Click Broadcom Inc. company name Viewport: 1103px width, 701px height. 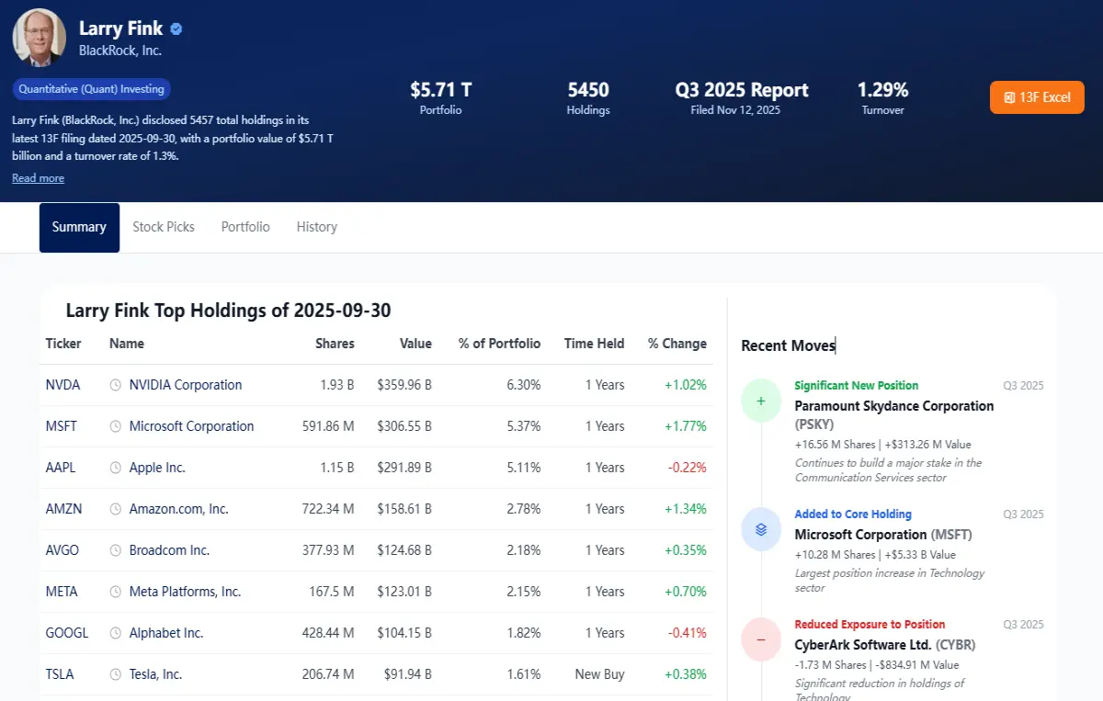pyautogui.click(x=169, y=550)
